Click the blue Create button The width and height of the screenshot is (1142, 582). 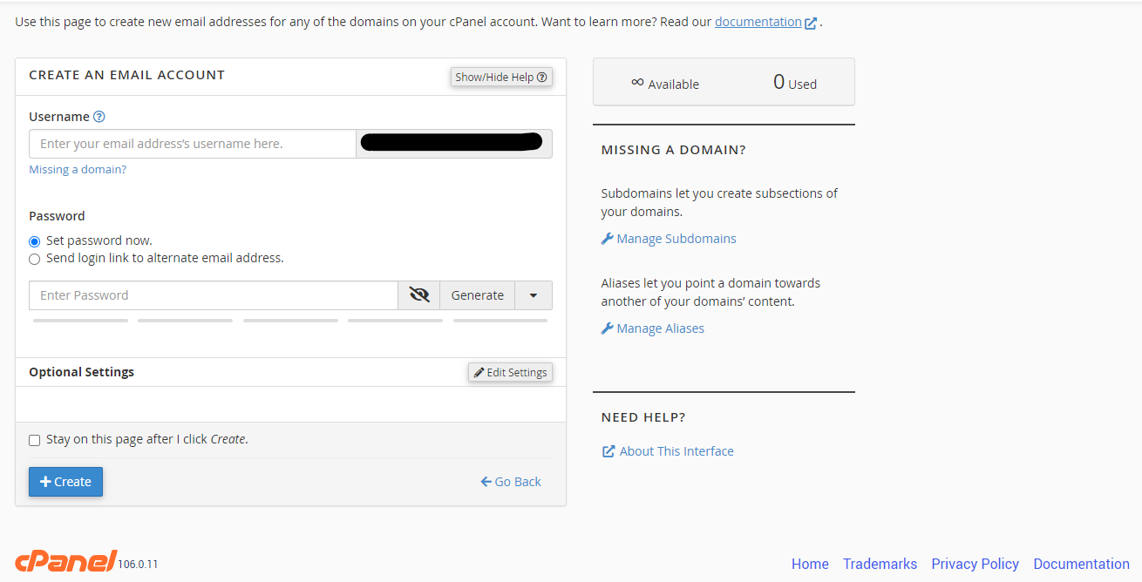tap(65, 482)
